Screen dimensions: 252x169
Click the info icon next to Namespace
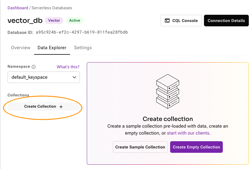point(34,67)
